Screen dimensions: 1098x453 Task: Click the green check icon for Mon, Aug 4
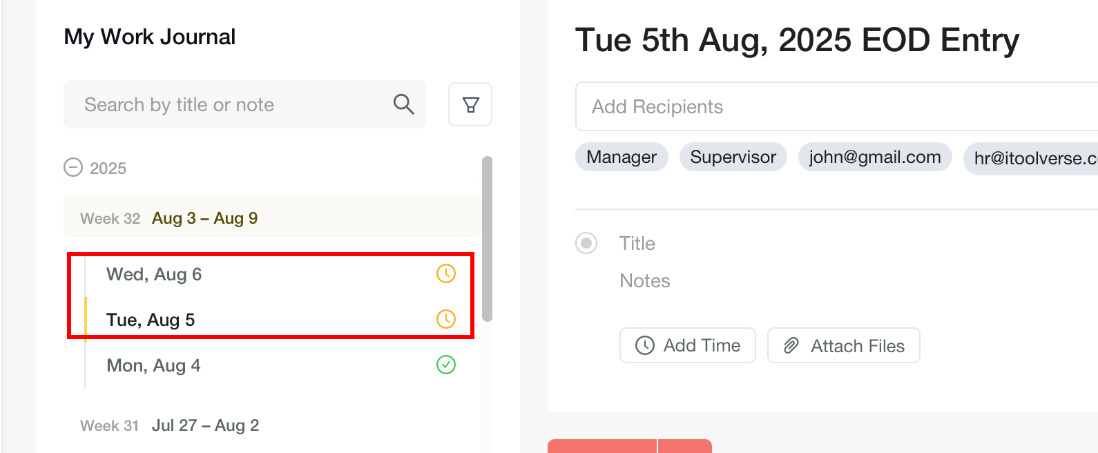tap(446, 365)
